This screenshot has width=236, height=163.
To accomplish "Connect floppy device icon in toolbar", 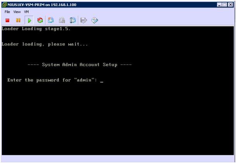I will [x=84, y=20].
